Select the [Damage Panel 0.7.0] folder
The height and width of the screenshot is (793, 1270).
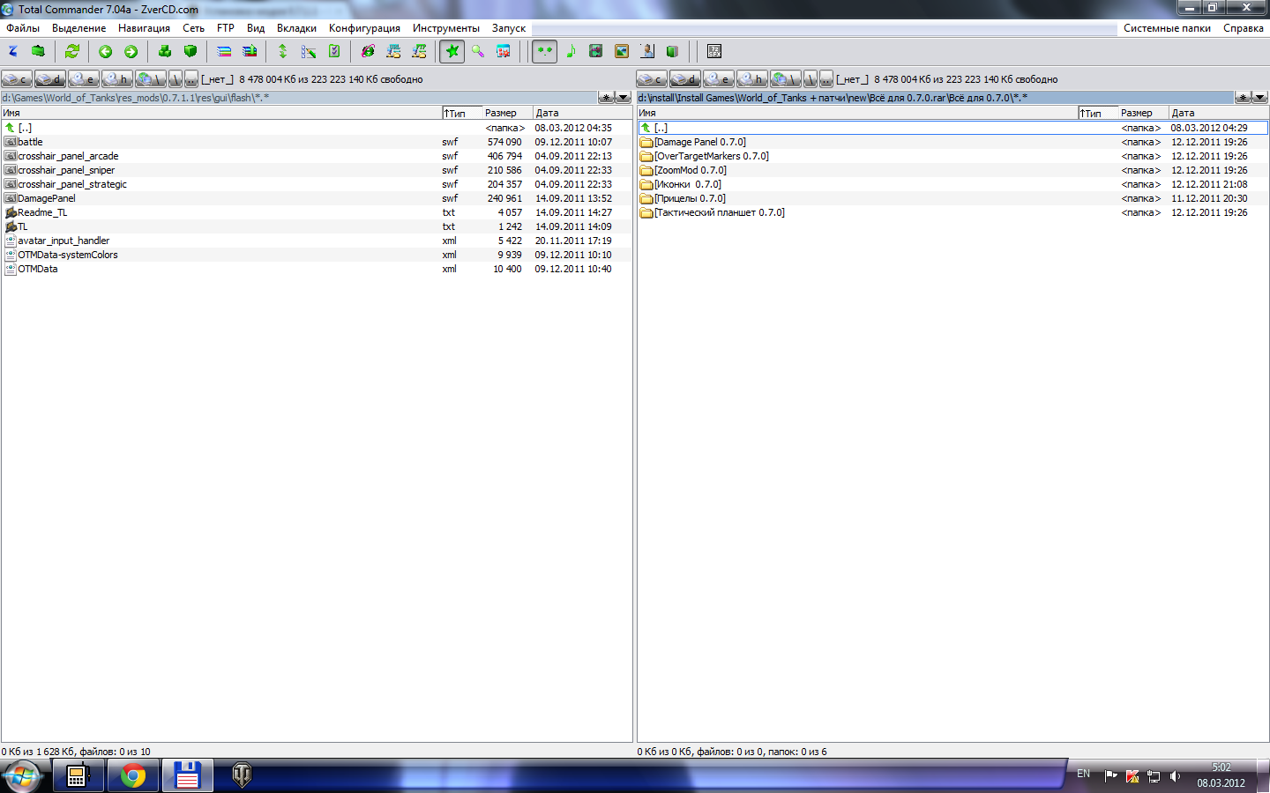coord(952,142)
